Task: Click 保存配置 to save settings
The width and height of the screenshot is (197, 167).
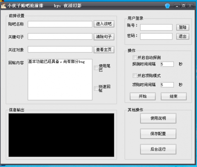Action: 158,134
